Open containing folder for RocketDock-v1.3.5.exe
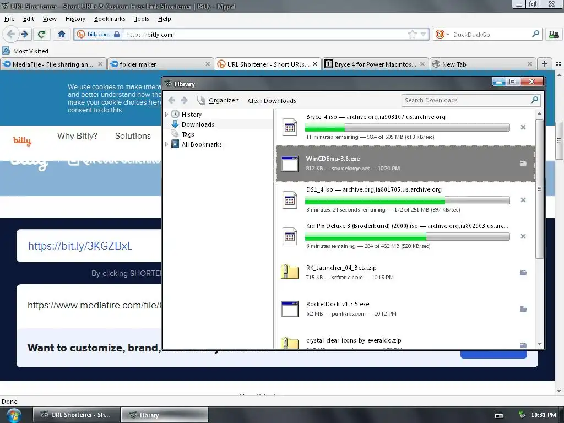Screen dimensions: 564x423 [x=523, y=309]
